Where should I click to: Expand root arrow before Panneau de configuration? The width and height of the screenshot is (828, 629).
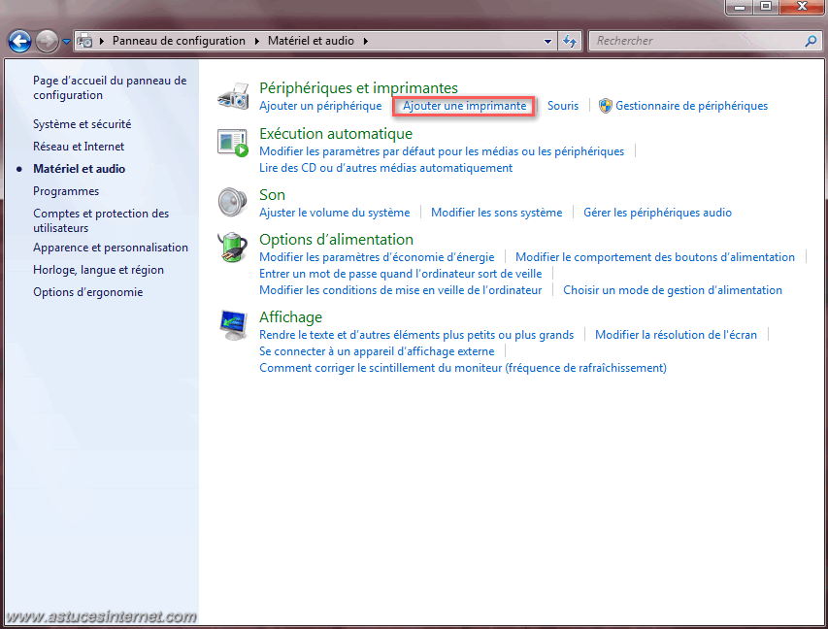coord(101,41)
